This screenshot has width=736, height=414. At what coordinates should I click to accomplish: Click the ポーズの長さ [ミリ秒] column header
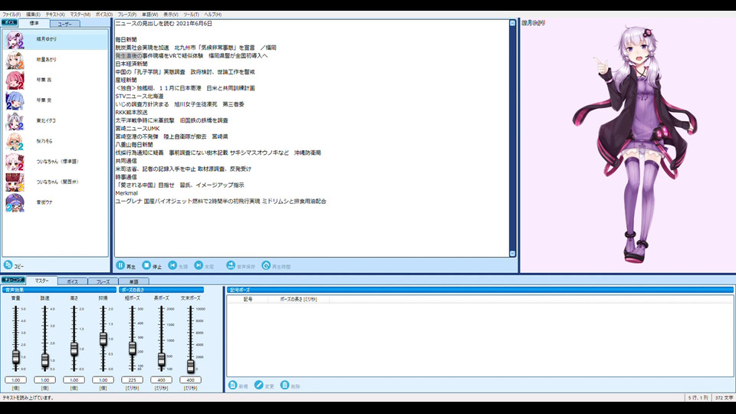point(298,299)
